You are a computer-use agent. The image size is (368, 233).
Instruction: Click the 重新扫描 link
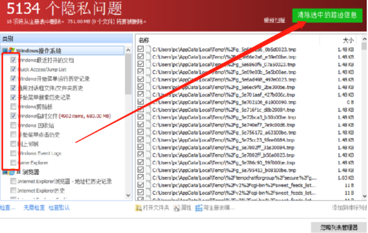[274, 20]
